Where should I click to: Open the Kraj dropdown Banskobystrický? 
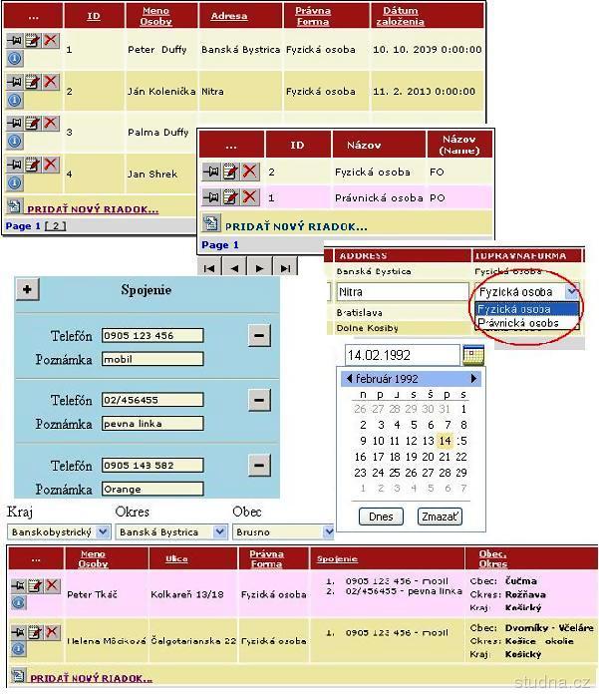click(59, 531)
